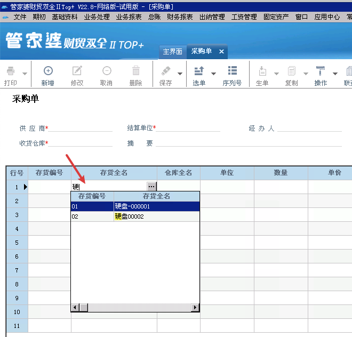Click the 结算单位 input field

click(x=188, y=128)
